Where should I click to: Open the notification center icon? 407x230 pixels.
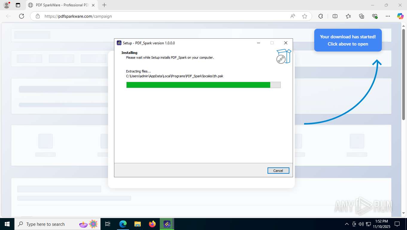[397, 224]
